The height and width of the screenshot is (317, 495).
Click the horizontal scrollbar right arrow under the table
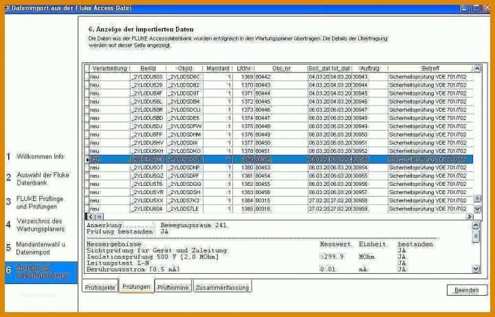click(470, 217)
